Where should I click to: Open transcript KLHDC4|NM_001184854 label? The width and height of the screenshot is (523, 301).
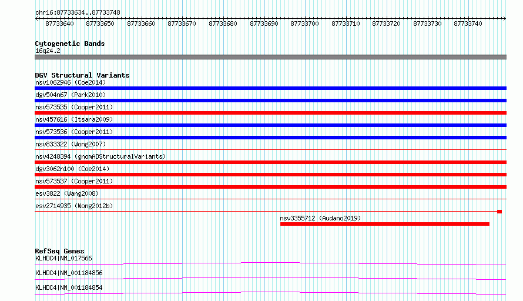[69, 287]
